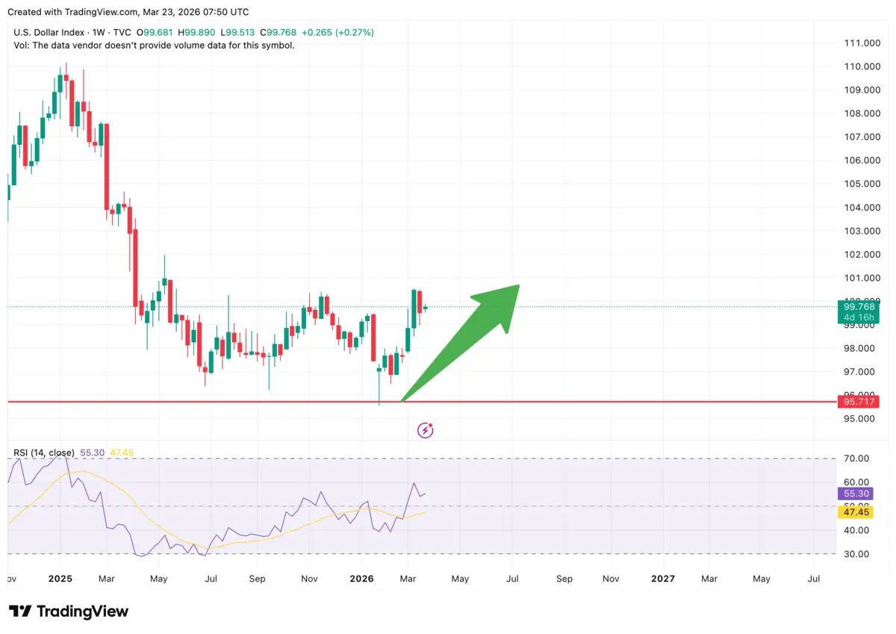Image resolution: width=896 pixels, height=634 pixels.
Task: Click the C99.768 close value in the legend
Action: [276, 32]
